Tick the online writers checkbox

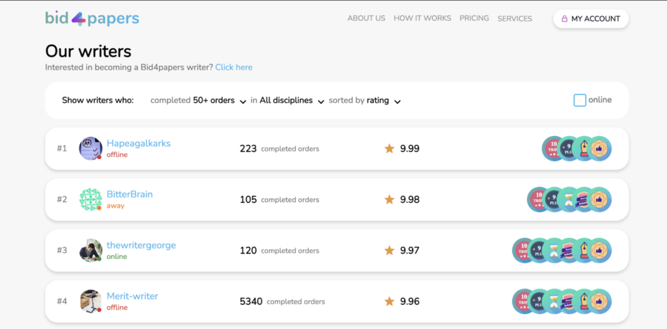[x=579, y=100]
